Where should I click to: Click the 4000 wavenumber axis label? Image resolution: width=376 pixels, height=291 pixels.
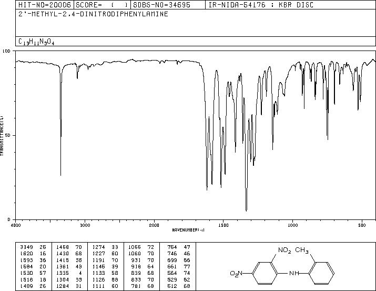(16, 225)
